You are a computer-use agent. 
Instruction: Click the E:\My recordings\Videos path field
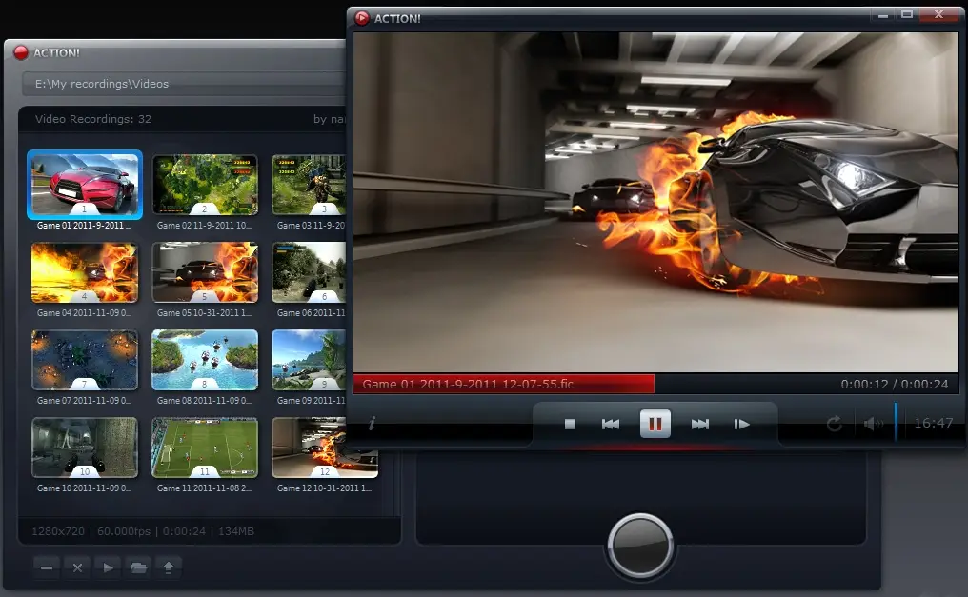(x=183, y=84)
